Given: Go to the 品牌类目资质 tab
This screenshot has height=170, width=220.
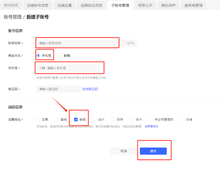Looking at the screenshot, I should coord(91,5).
